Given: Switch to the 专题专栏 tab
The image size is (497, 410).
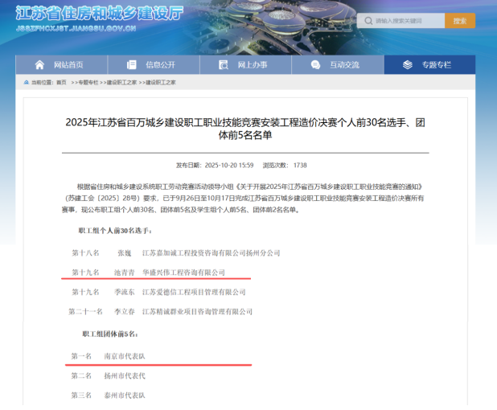Looking at the screenshot, I should pos(437,65).
